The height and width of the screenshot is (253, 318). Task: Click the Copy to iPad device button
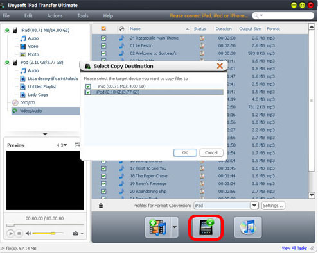point(206,227)
